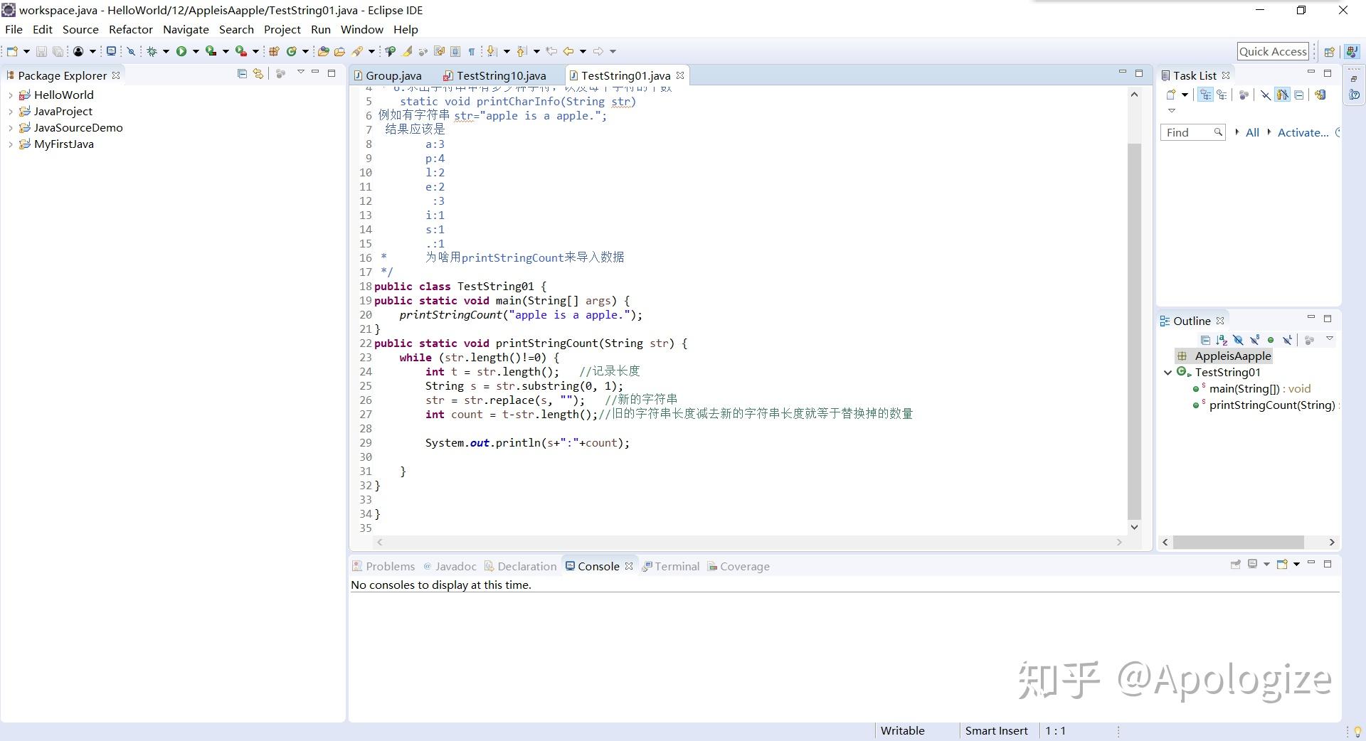Viewport: 1366px width, 741px height.
Task: Open the Run button dropdown arrow
Action: pos(196,51)
